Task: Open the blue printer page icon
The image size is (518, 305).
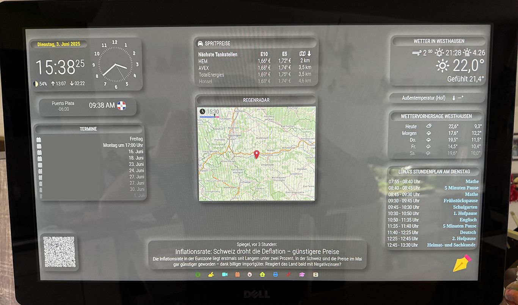Action: [276, 274]
